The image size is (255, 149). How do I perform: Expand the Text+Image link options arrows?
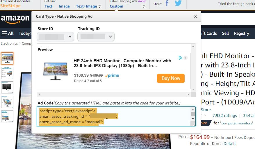[100, 6]
